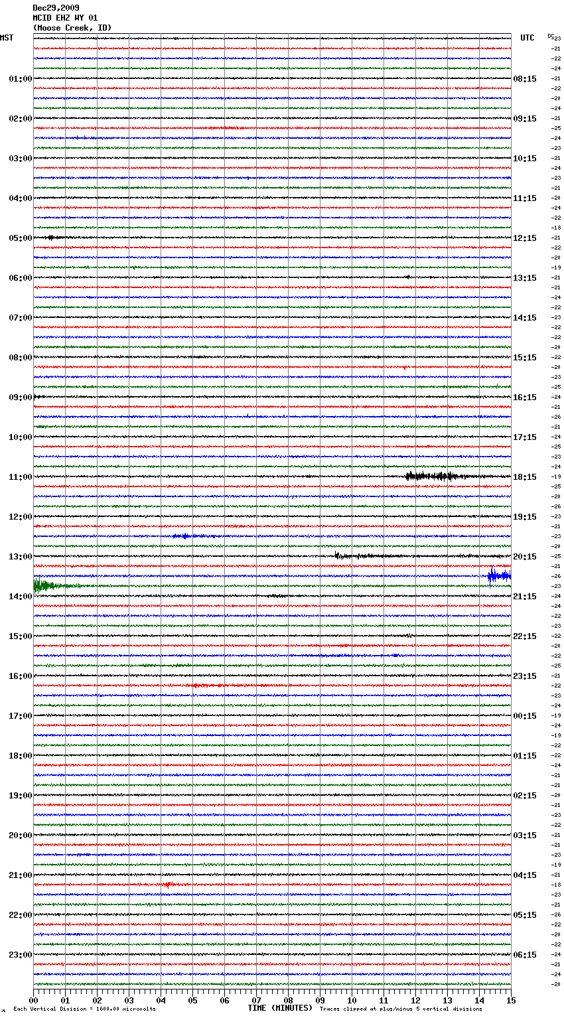Image resolution: width=564 pixels, height=1018 pixels.
Task: Select the 19:15 UTC row label
Action: click(525, 517)
